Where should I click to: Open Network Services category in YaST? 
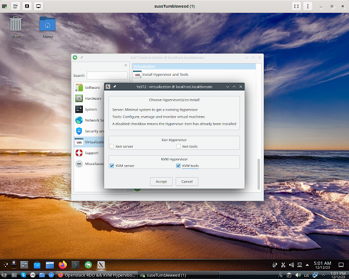pos(89,120)
